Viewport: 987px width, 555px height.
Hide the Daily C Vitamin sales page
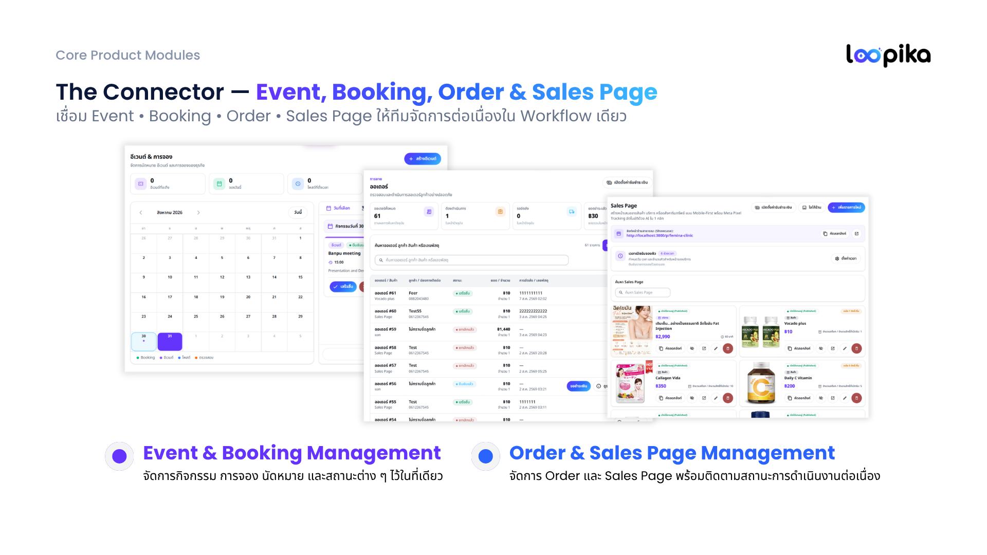pyautogui.click(x=821, y=398)
